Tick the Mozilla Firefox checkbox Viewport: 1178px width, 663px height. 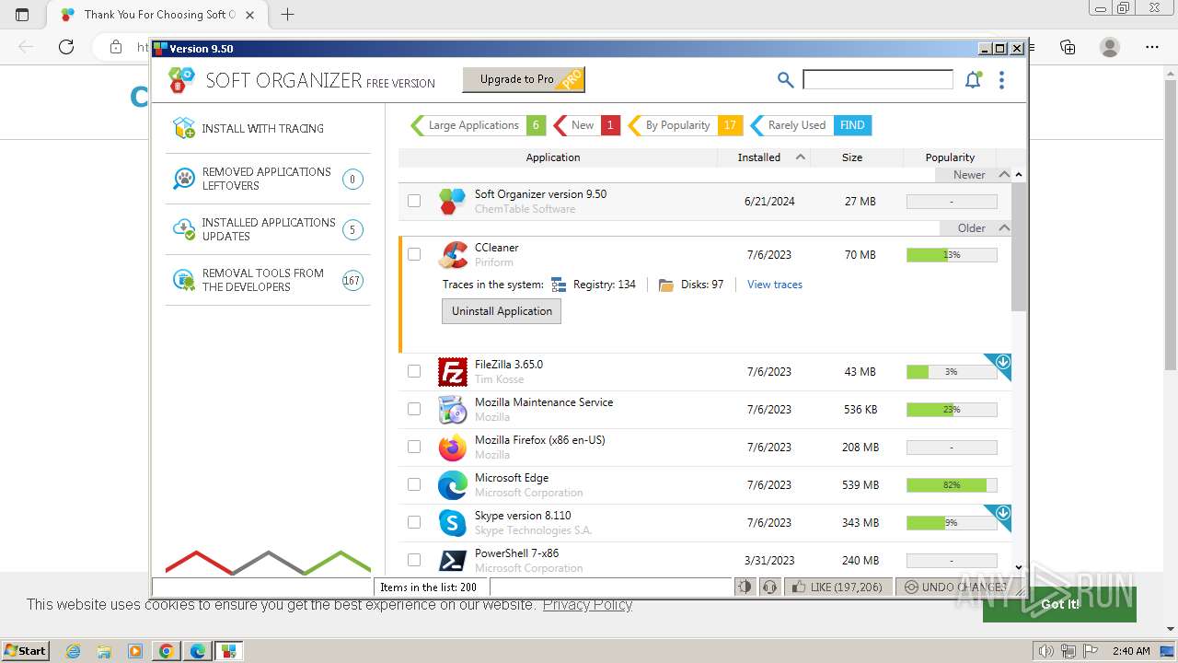click(414, 447)
